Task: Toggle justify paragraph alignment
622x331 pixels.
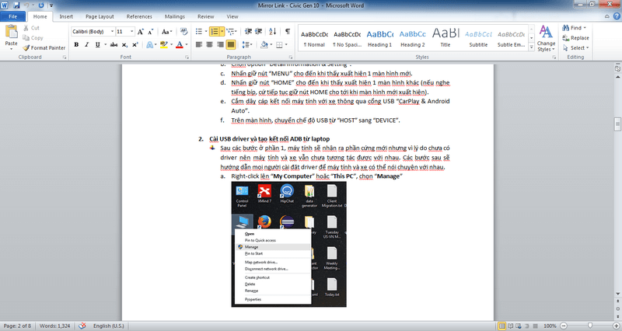Action: click(x=232, y=45)
